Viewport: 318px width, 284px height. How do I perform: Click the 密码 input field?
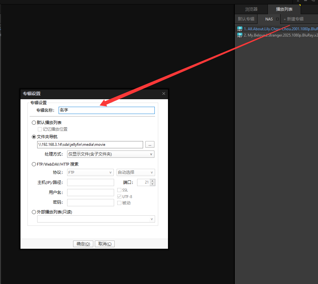coord(90,202)
